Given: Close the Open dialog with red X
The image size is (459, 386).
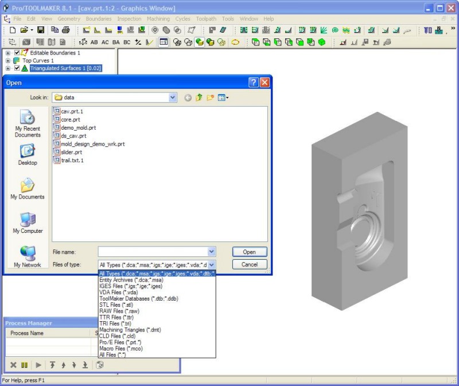Looking at the screenshot, I should (264, 83).
